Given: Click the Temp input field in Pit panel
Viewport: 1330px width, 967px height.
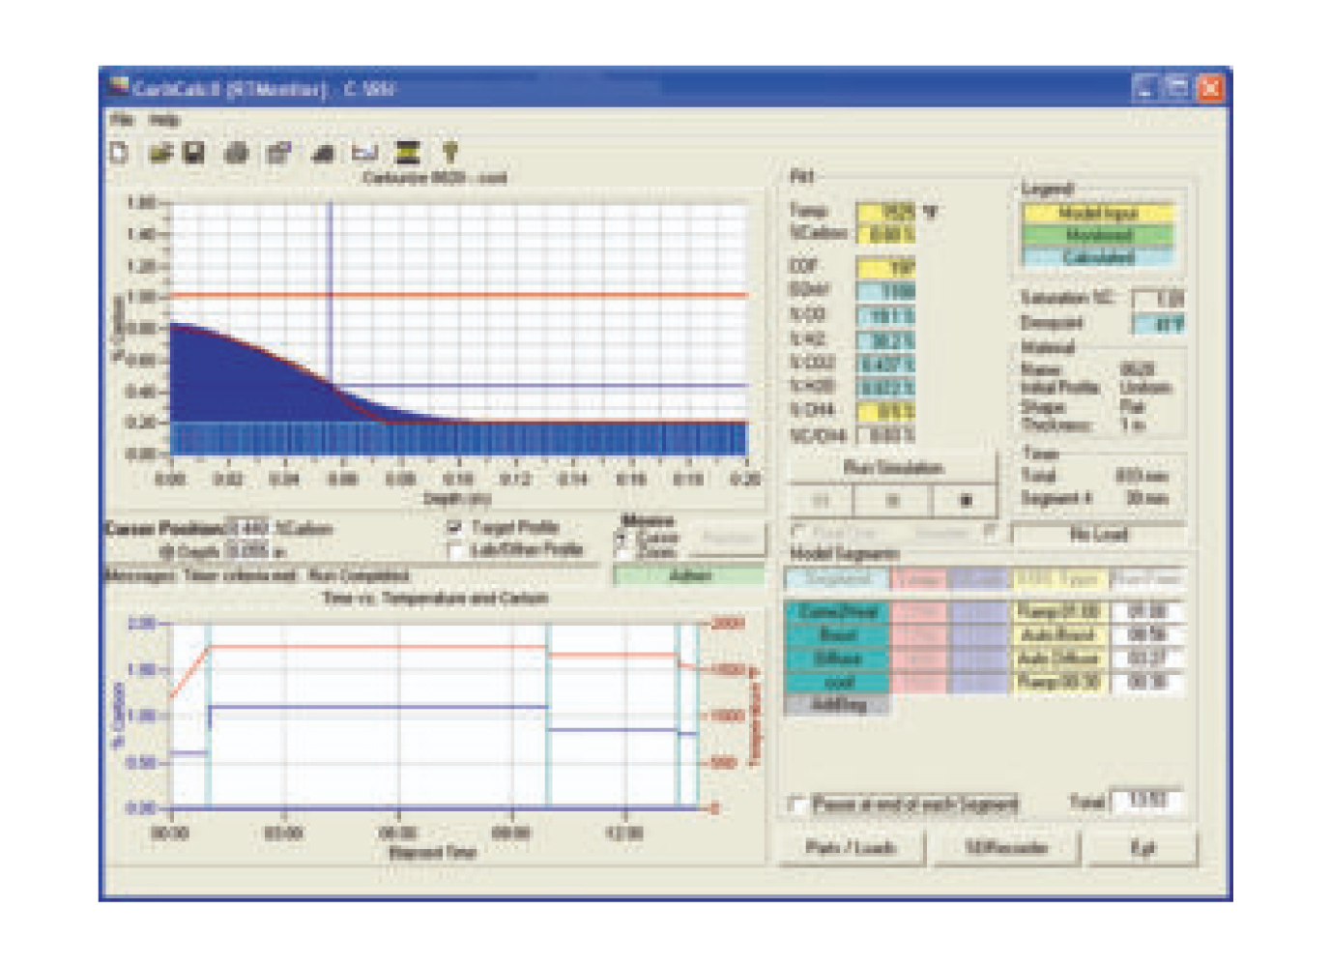Looking at the screenshot, I should point(885,211).
